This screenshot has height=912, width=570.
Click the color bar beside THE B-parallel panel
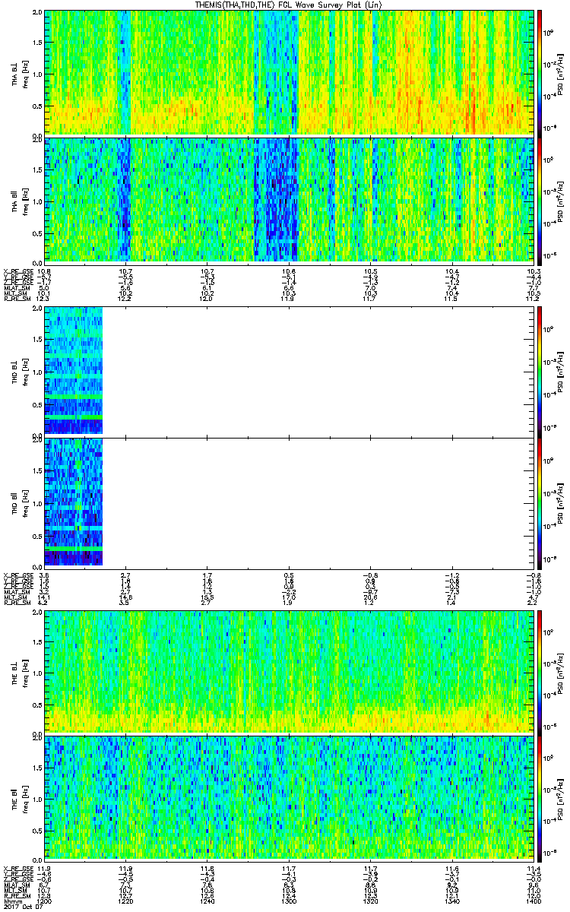click(x=540, y=798)
